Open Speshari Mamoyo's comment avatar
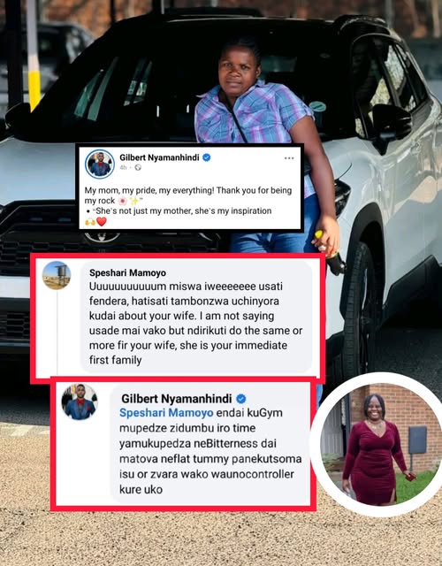Viewport: 442px width, 566px height. [x=57, y=275]
